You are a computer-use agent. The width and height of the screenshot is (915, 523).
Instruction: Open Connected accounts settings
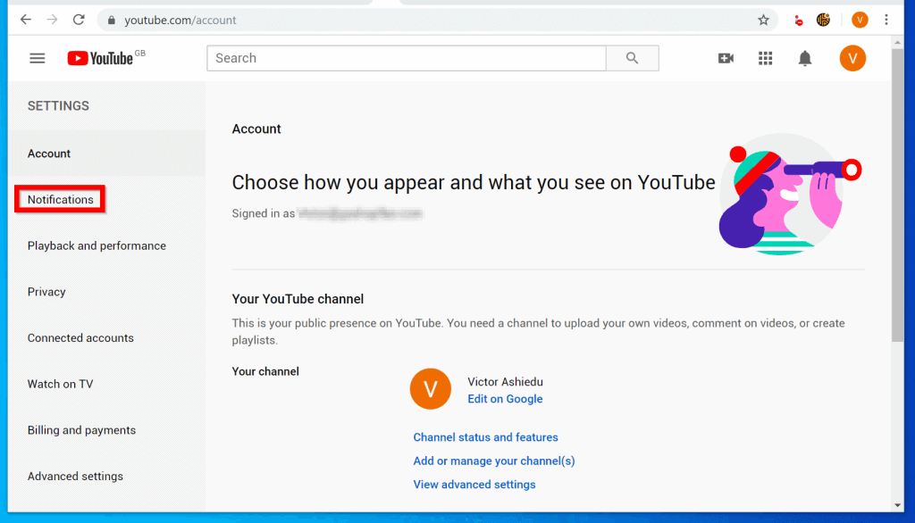point(80,337)
